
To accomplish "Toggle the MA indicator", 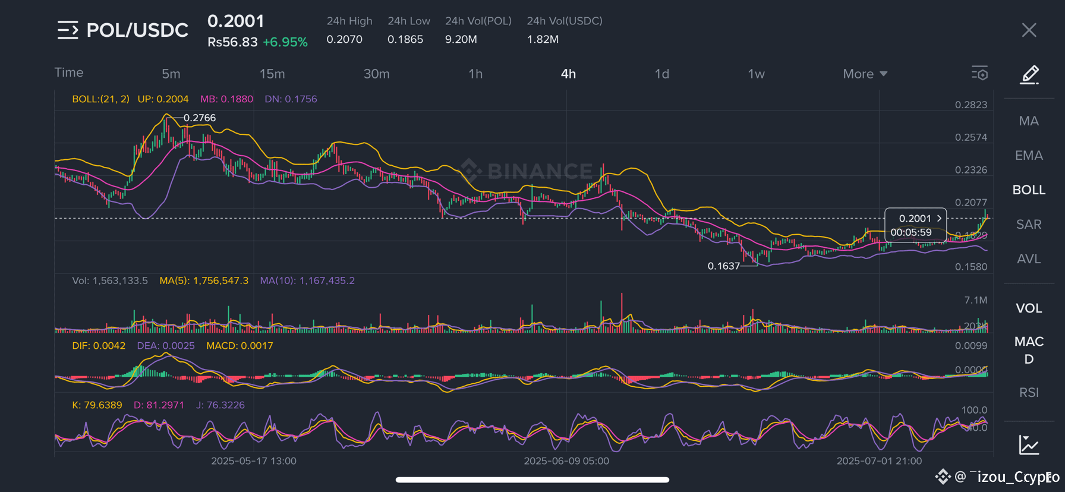I will click(1029, 121).
